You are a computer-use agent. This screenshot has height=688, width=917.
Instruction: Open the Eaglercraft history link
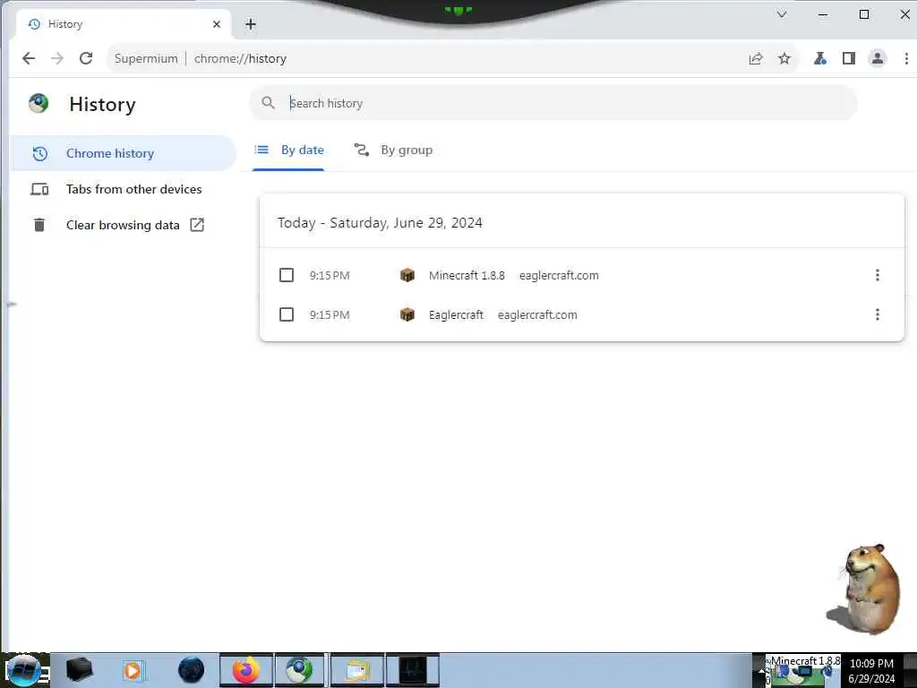click(456, 314)
